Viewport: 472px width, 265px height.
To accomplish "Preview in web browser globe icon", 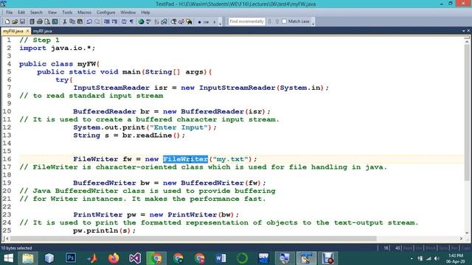I will [141, 21].
